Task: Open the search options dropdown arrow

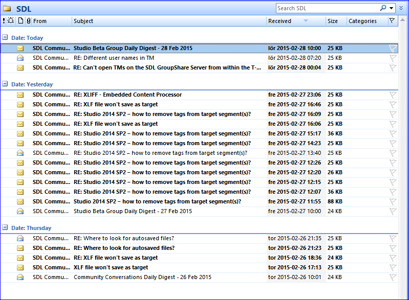Action: (x=392, y=8)
